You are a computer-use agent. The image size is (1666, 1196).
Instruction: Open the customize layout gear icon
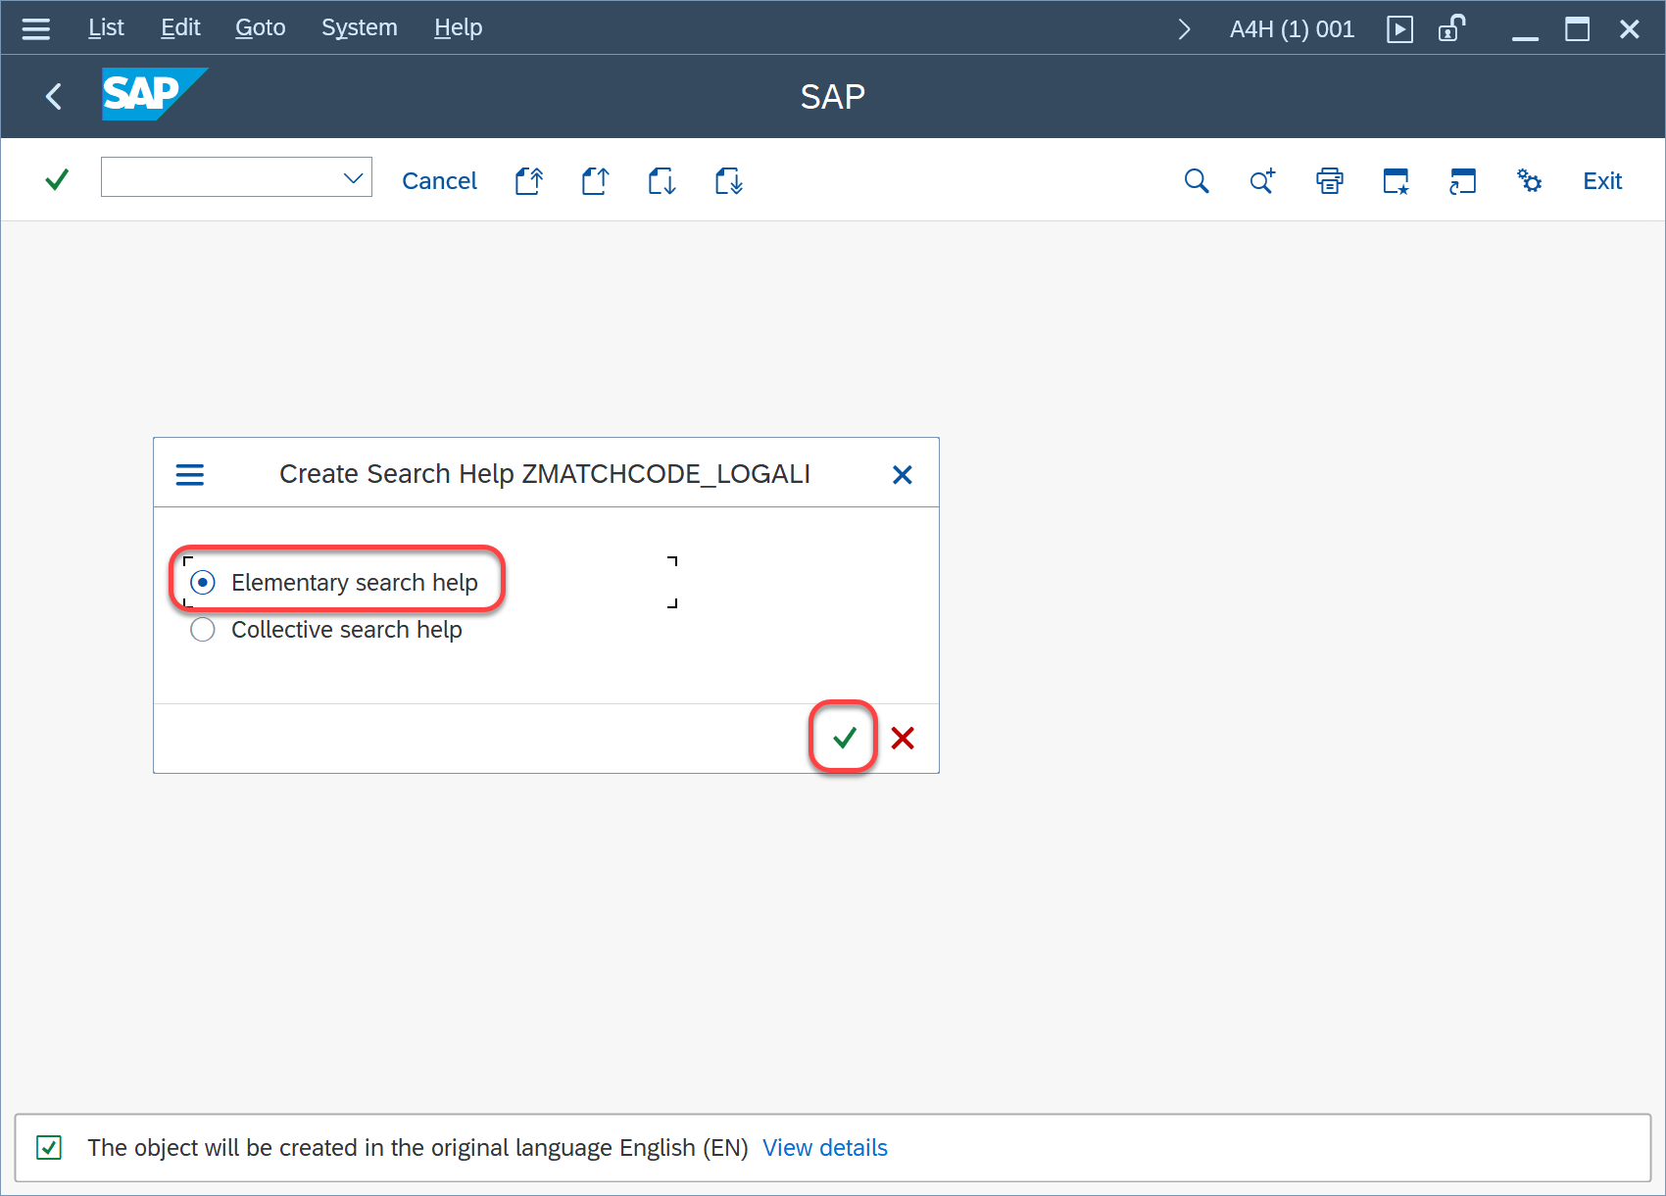click(1529, 181)
